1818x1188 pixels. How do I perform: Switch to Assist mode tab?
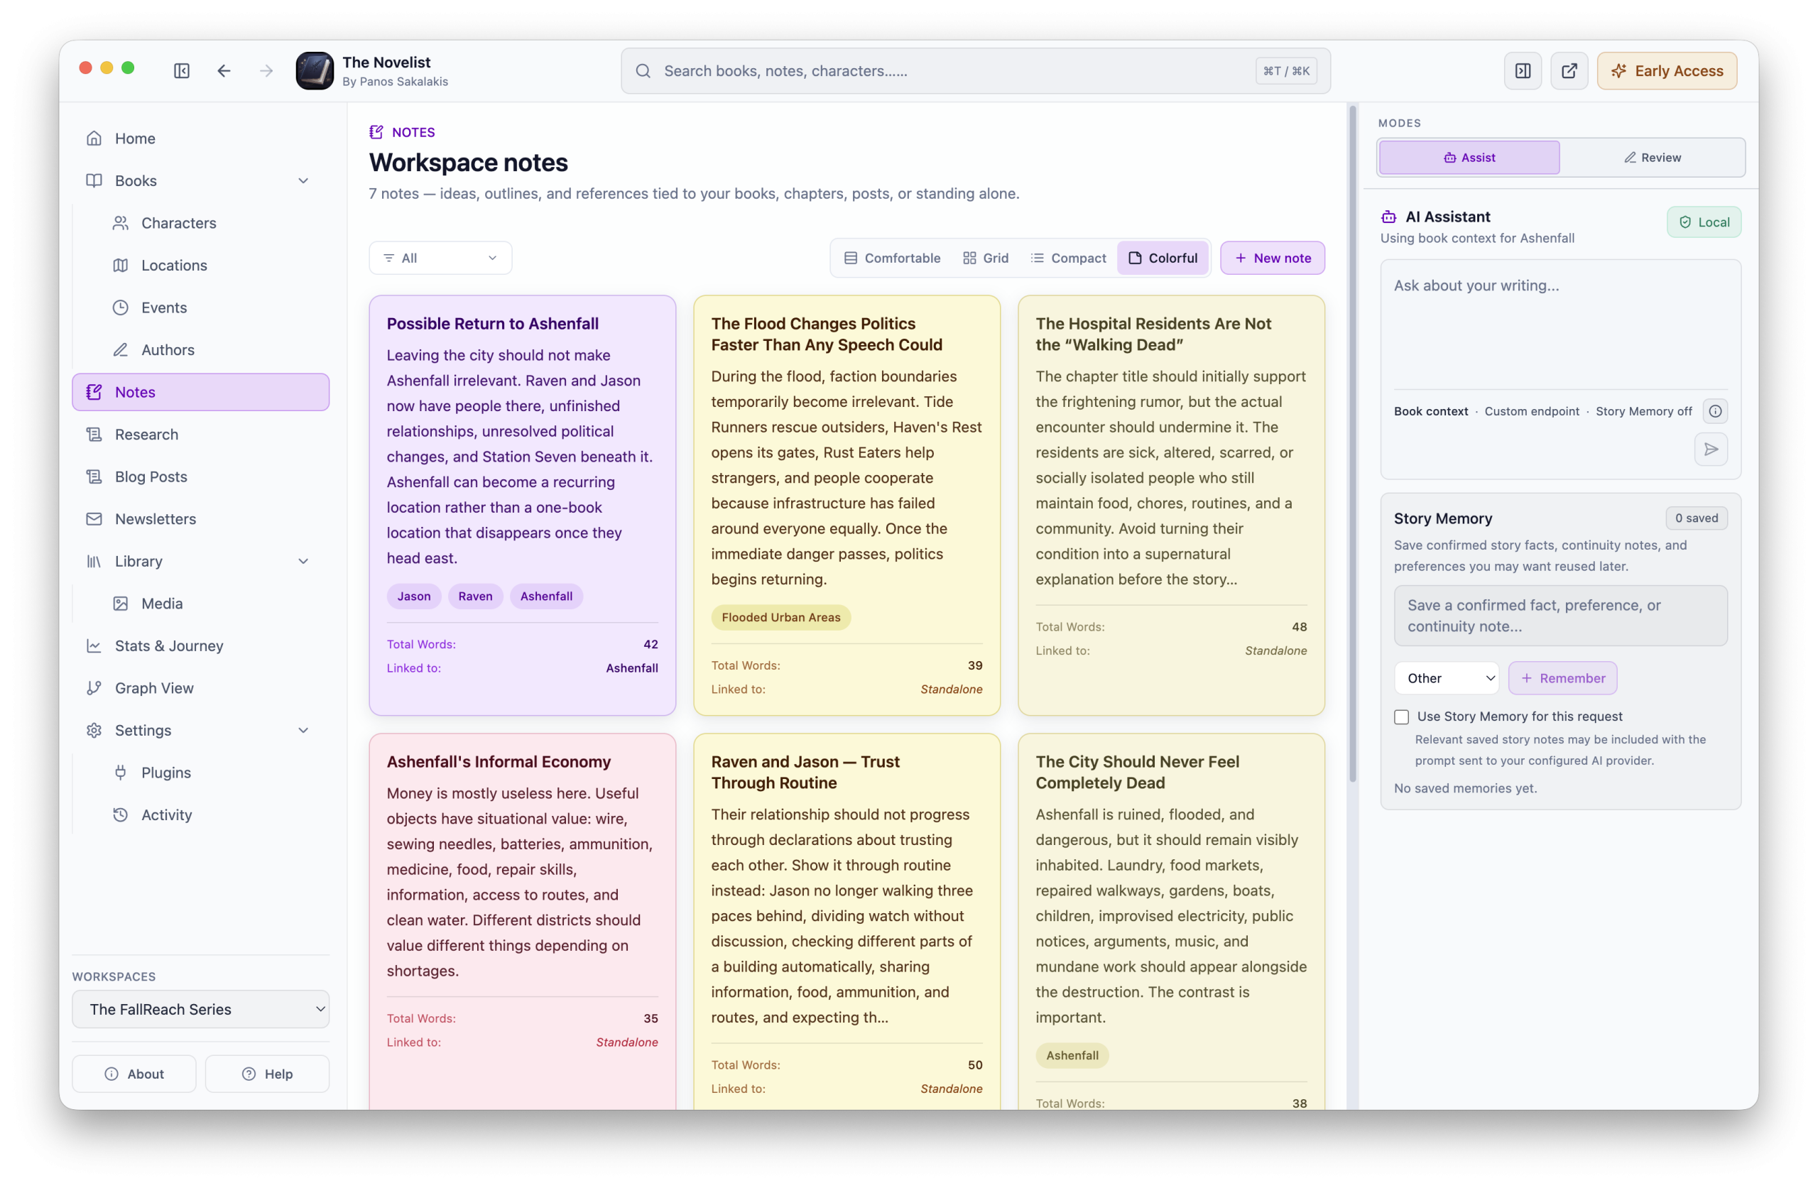click(1469, 158)
